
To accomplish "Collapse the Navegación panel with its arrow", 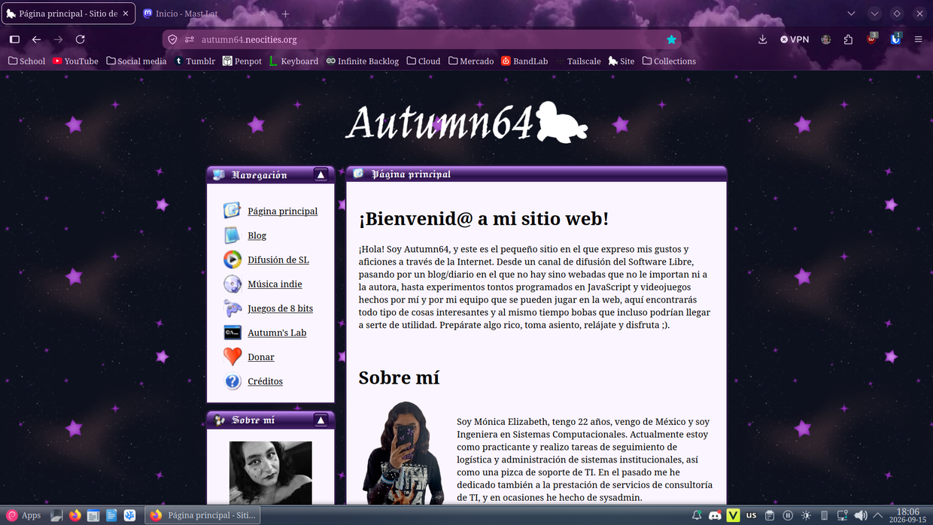I will coord(321,174).
